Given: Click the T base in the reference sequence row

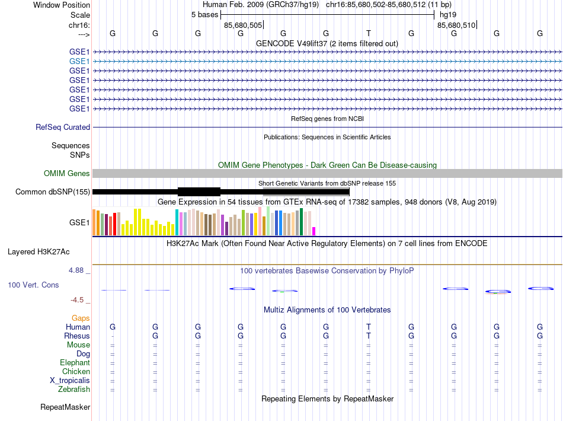Looking at the screenshot, I should [x=369, y=33].
